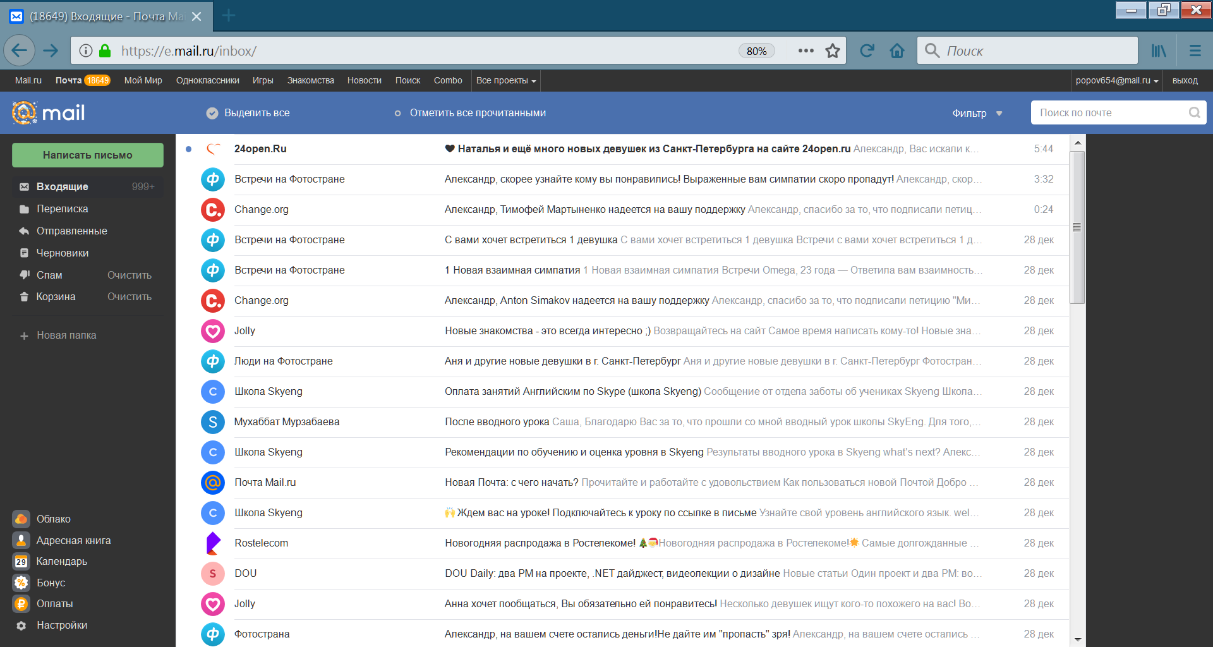The height and width of the screenshot is (647, 1213).
Task: Open popov654@mail.ru account dropdown
Action: tap(1117, 80)
